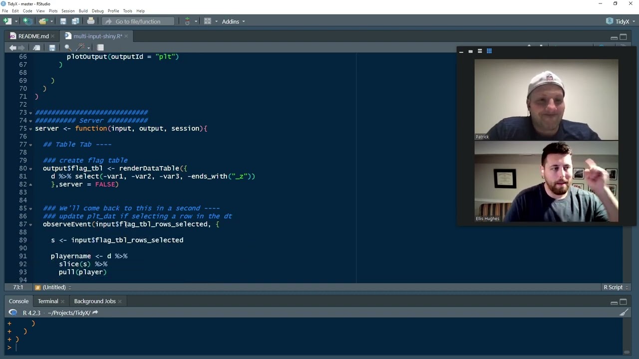639x359 pixels.
Task: Click the console input prompt line
Action: click(315, 348)
